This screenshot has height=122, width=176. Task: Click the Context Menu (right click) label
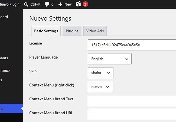point(52,85)
